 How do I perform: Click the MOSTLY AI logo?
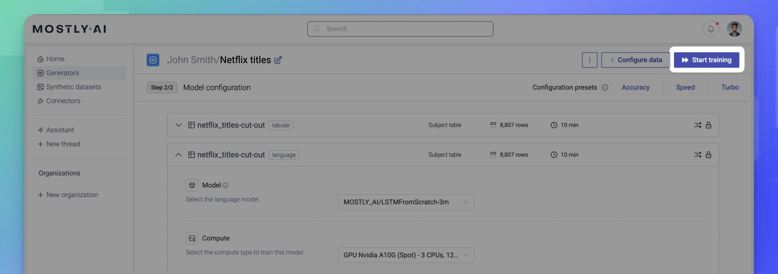point(69,29)
